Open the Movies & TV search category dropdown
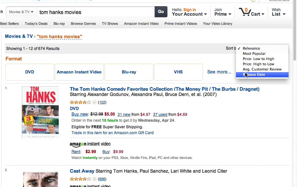The height and width of the screenshot is (187, 297). click(x=22, y=12)
